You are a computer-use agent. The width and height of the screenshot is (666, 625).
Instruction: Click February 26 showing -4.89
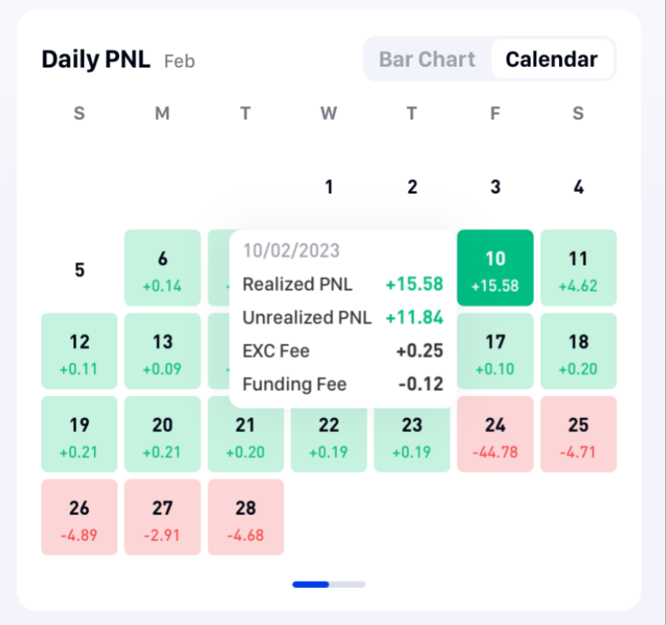(79, 517)
